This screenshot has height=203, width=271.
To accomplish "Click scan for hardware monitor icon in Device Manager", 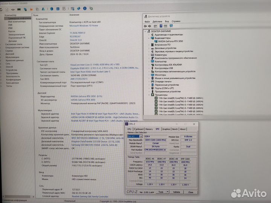I will (171, 26).
